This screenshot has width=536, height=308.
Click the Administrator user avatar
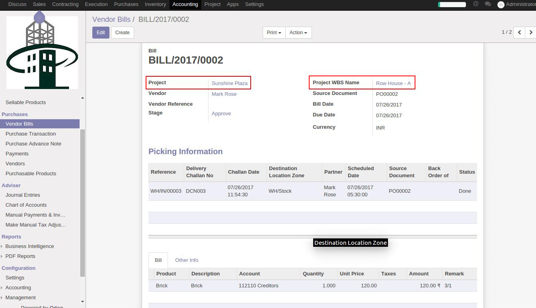pyautogui.click(x=501, y=4)
